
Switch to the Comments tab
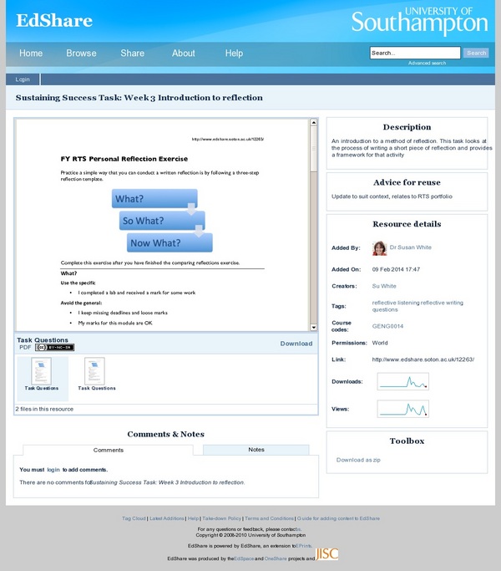point(108,450)
